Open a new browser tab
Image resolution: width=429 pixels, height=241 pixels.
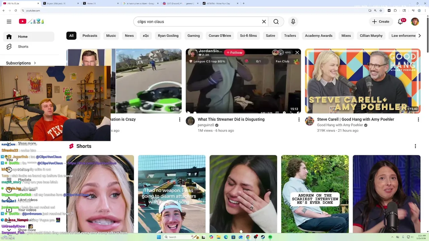click(x=244, y=3)
